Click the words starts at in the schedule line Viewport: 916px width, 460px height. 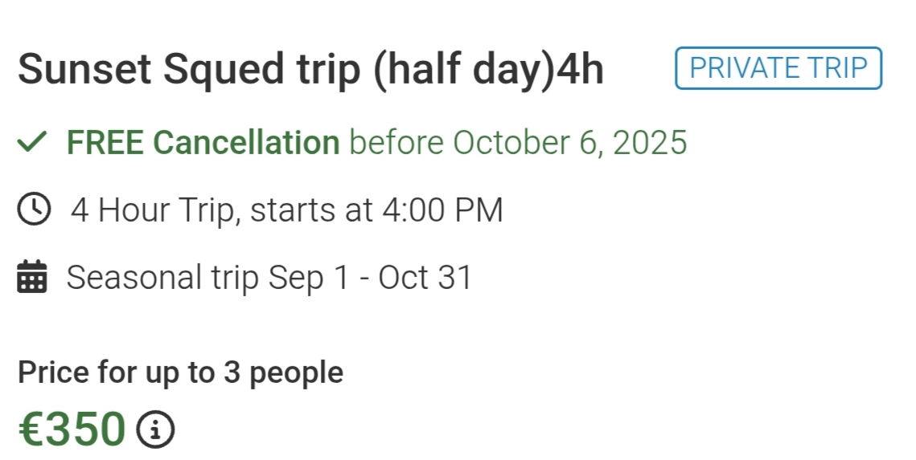(x=311, y=210)
